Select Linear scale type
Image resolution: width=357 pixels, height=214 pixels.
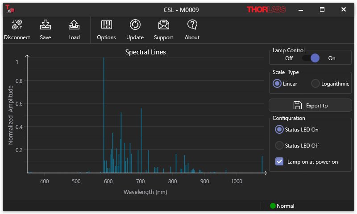click(277, 84)
